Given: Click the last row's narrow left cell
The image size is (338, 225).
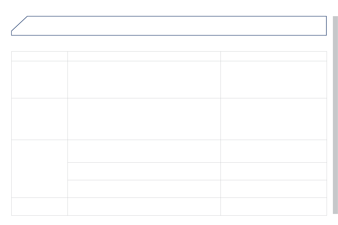Looking at the screenshot, I should [x=39, y=207].
